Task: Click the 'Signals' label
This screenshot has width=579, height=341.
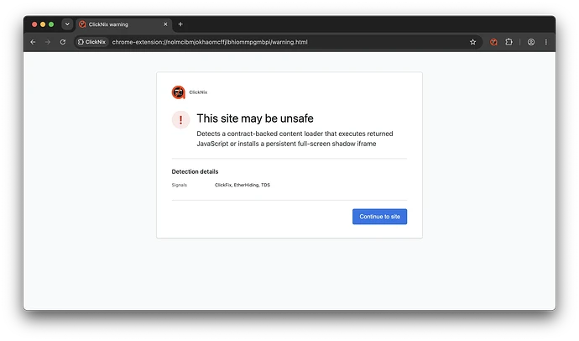Action: pyautogui.click(x=179, y=185)
